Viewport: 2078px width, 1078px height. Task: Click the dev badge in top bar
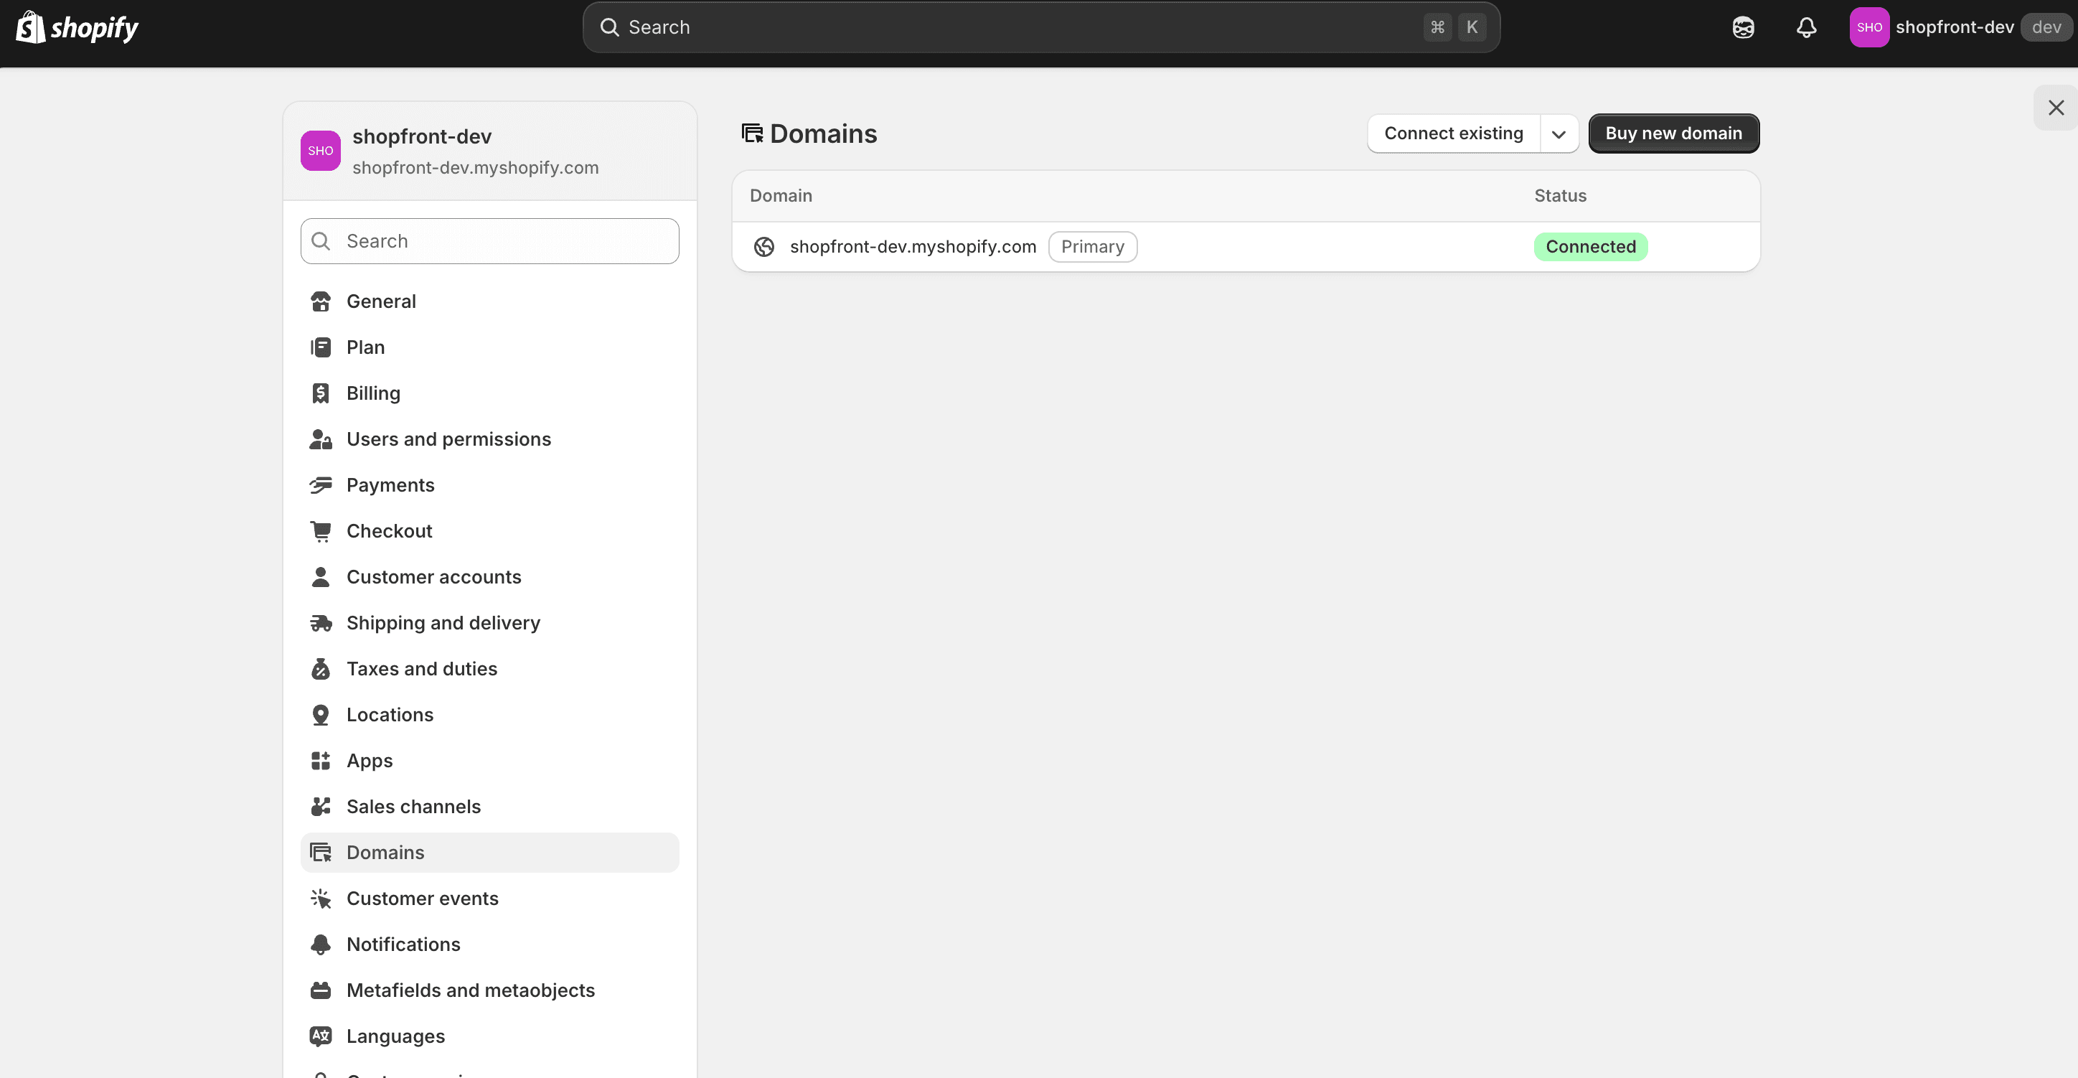[x=2046, y=27]
